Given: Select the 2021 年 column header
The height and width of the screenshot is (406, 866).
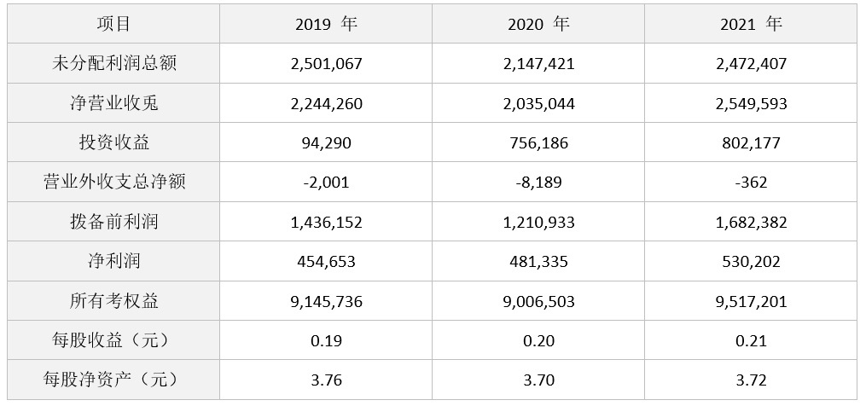Looking at the screenshot, I should point(751,24).
